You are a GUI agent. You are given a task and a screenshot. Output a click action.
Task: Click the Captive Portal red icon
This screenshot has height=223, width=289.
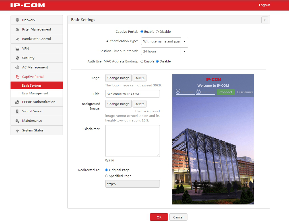coord(17,77)
